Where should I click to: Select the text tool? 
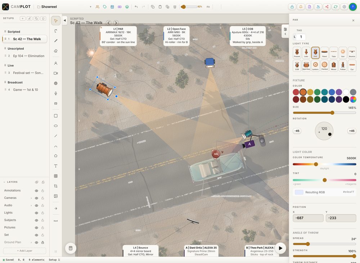pyautogui.click(x=56, y=166)
